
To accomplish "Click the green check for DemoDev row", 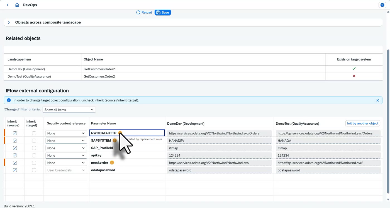I will point(354,69).
